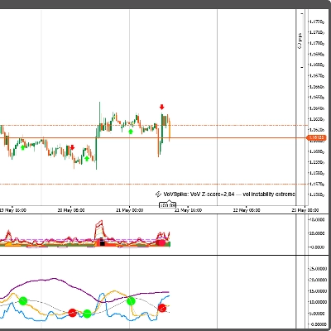The width and height of the screenshot is (331, 331).
Task: Click the green buy arrow before the big green candle
Action: (87, 158)
